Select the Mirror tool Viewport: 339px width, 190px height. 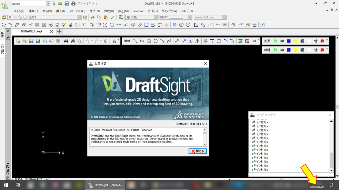[x=197, y=41]
